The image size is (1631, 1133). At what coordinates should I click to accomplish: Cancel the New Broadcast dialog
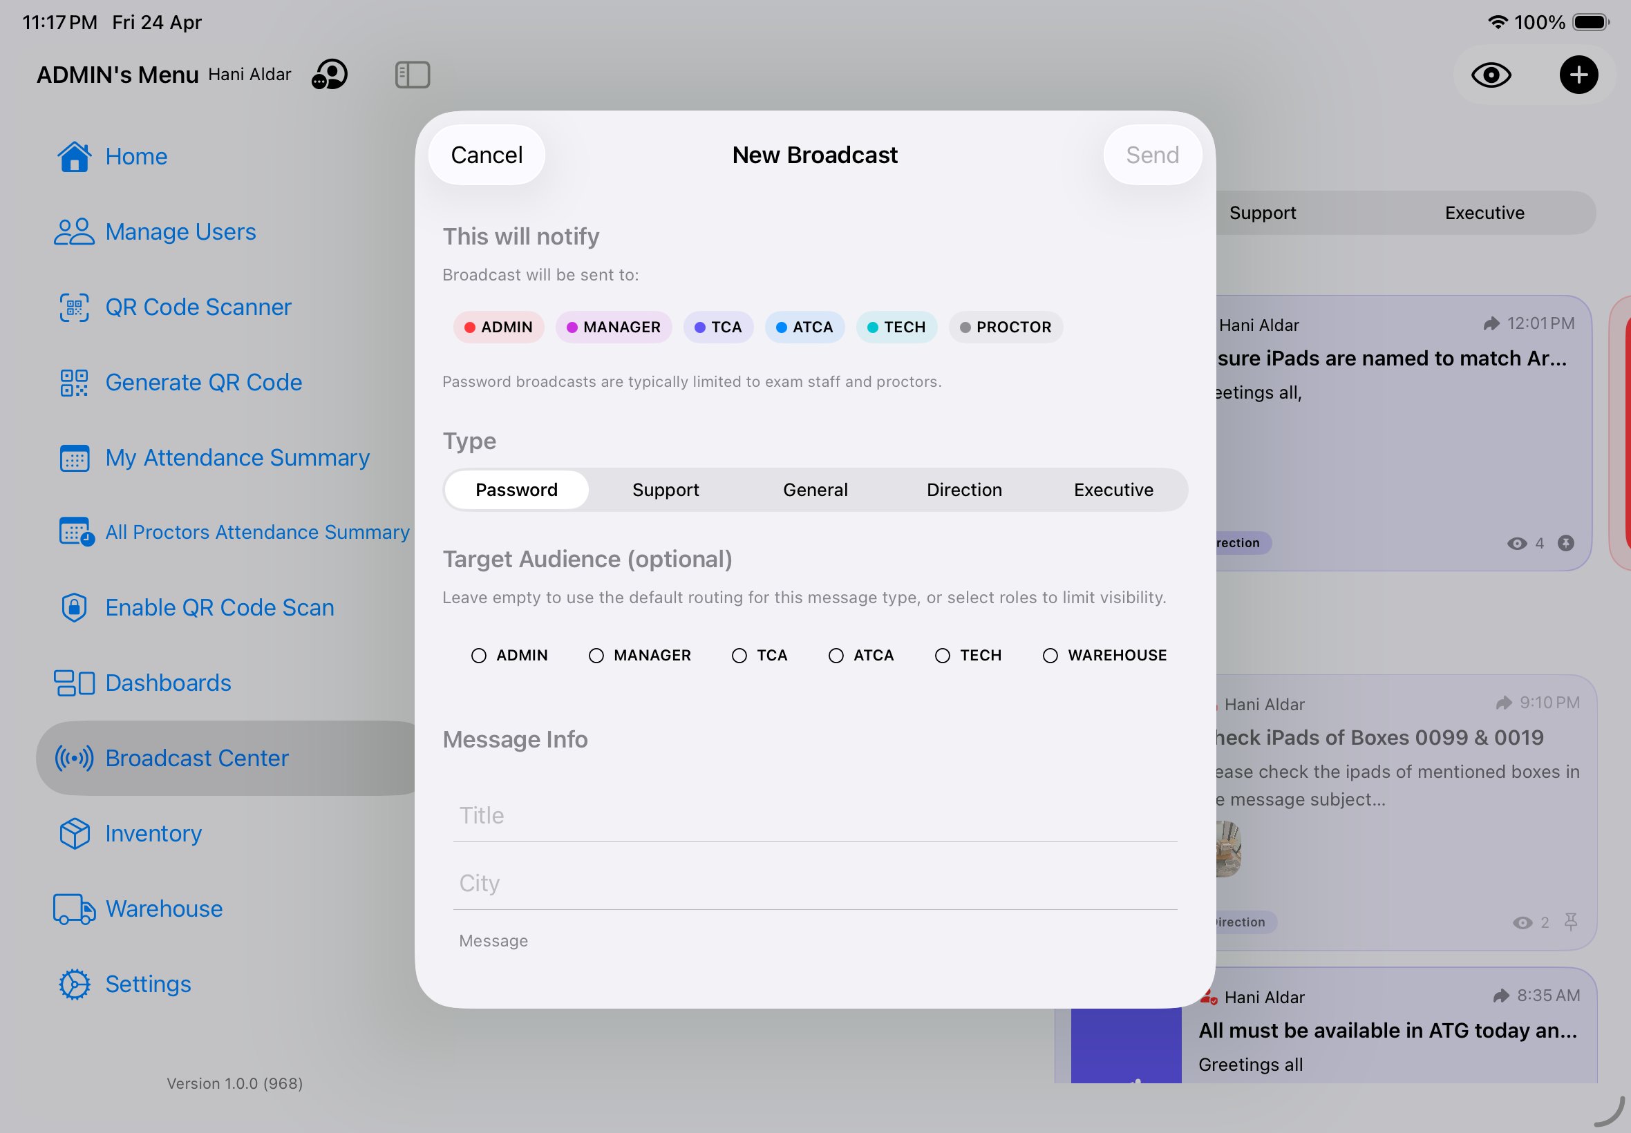click(x=487, y=155)
